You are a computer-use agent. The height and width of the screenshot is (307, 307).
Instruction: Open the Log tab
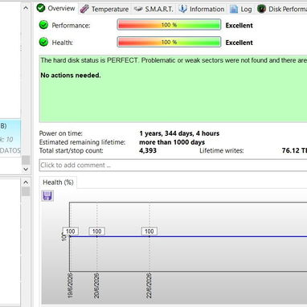(241, 9)
